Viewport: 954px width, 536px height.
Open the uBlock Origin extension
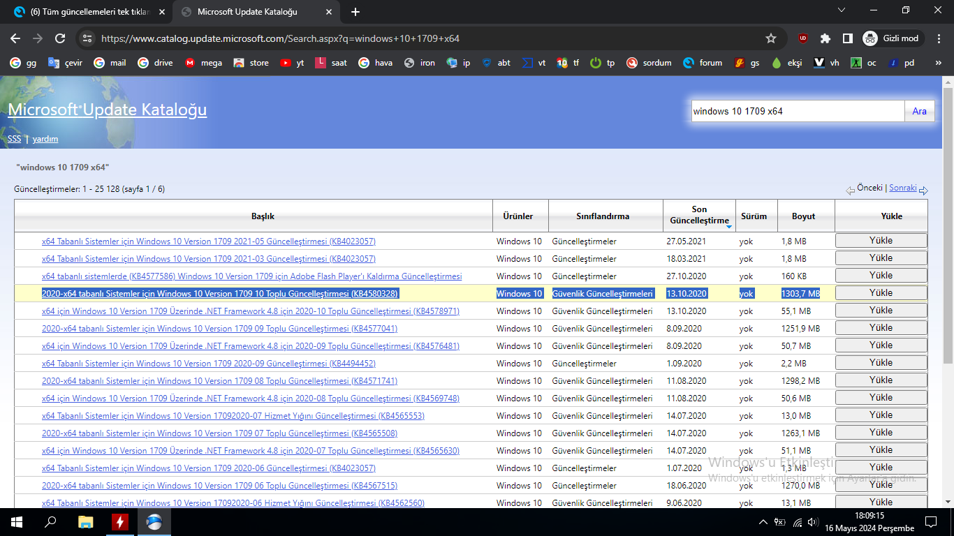(x=804, y=38)
